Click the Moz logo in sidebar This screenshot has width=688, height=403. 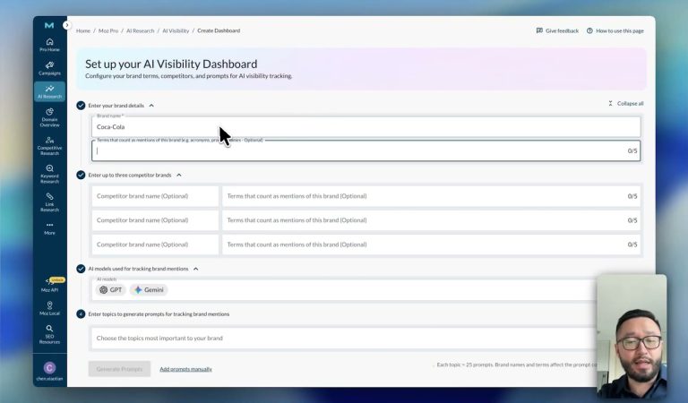(x=49, y=25)
